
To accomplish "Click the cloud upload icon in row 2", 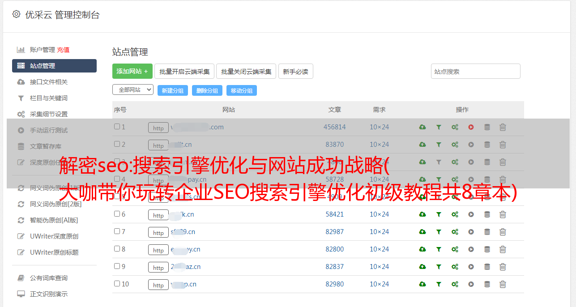I will (422, 145).
